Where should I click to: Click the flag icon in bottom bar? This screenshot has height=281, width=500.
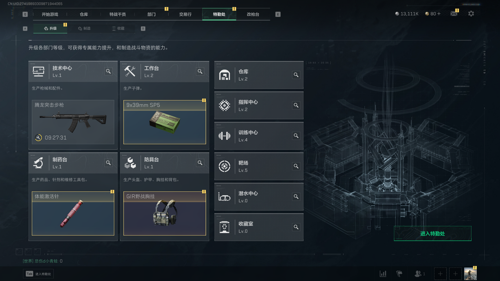(399, 274)
